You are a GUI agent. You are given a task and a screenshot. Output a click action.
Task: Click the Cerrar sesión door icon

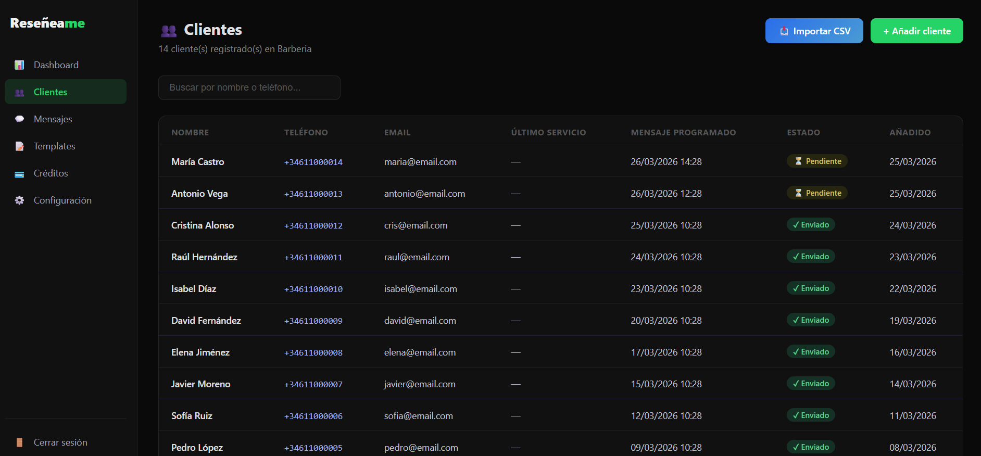click(19, 442)
